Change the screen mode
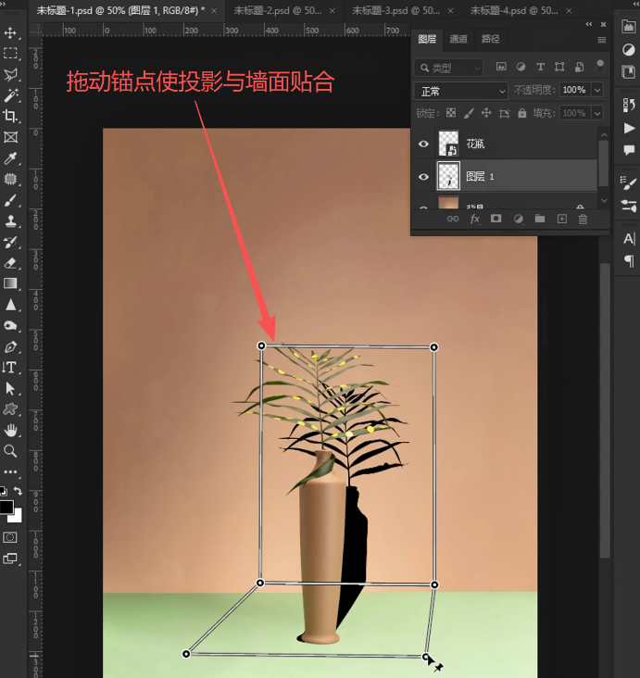640x678 pixels. (10, 559)
